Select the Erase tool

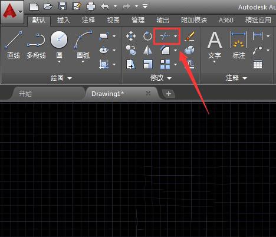189,36
